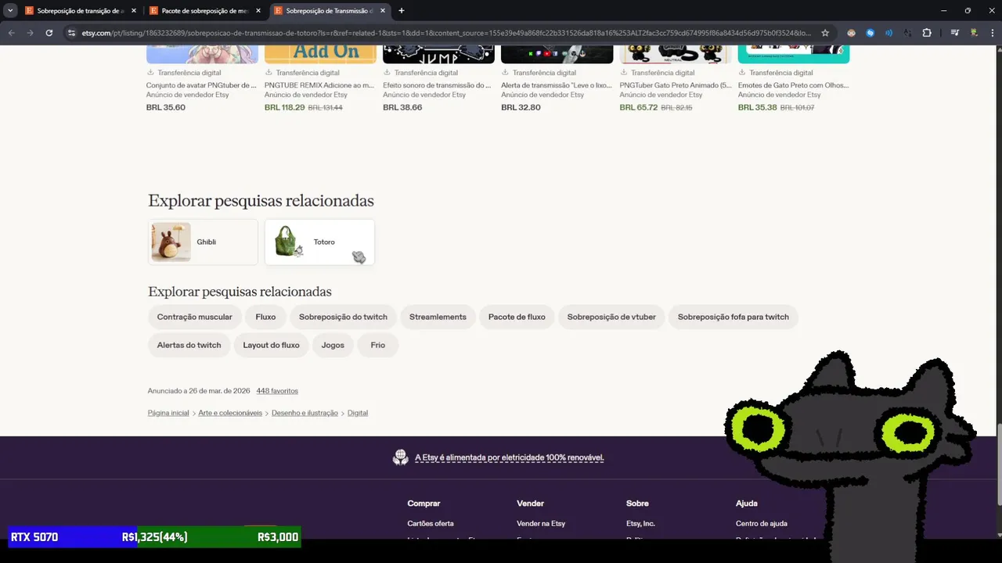
Task: Open Efeito sonoro de transmissão listing
Action: pos(438,84)
